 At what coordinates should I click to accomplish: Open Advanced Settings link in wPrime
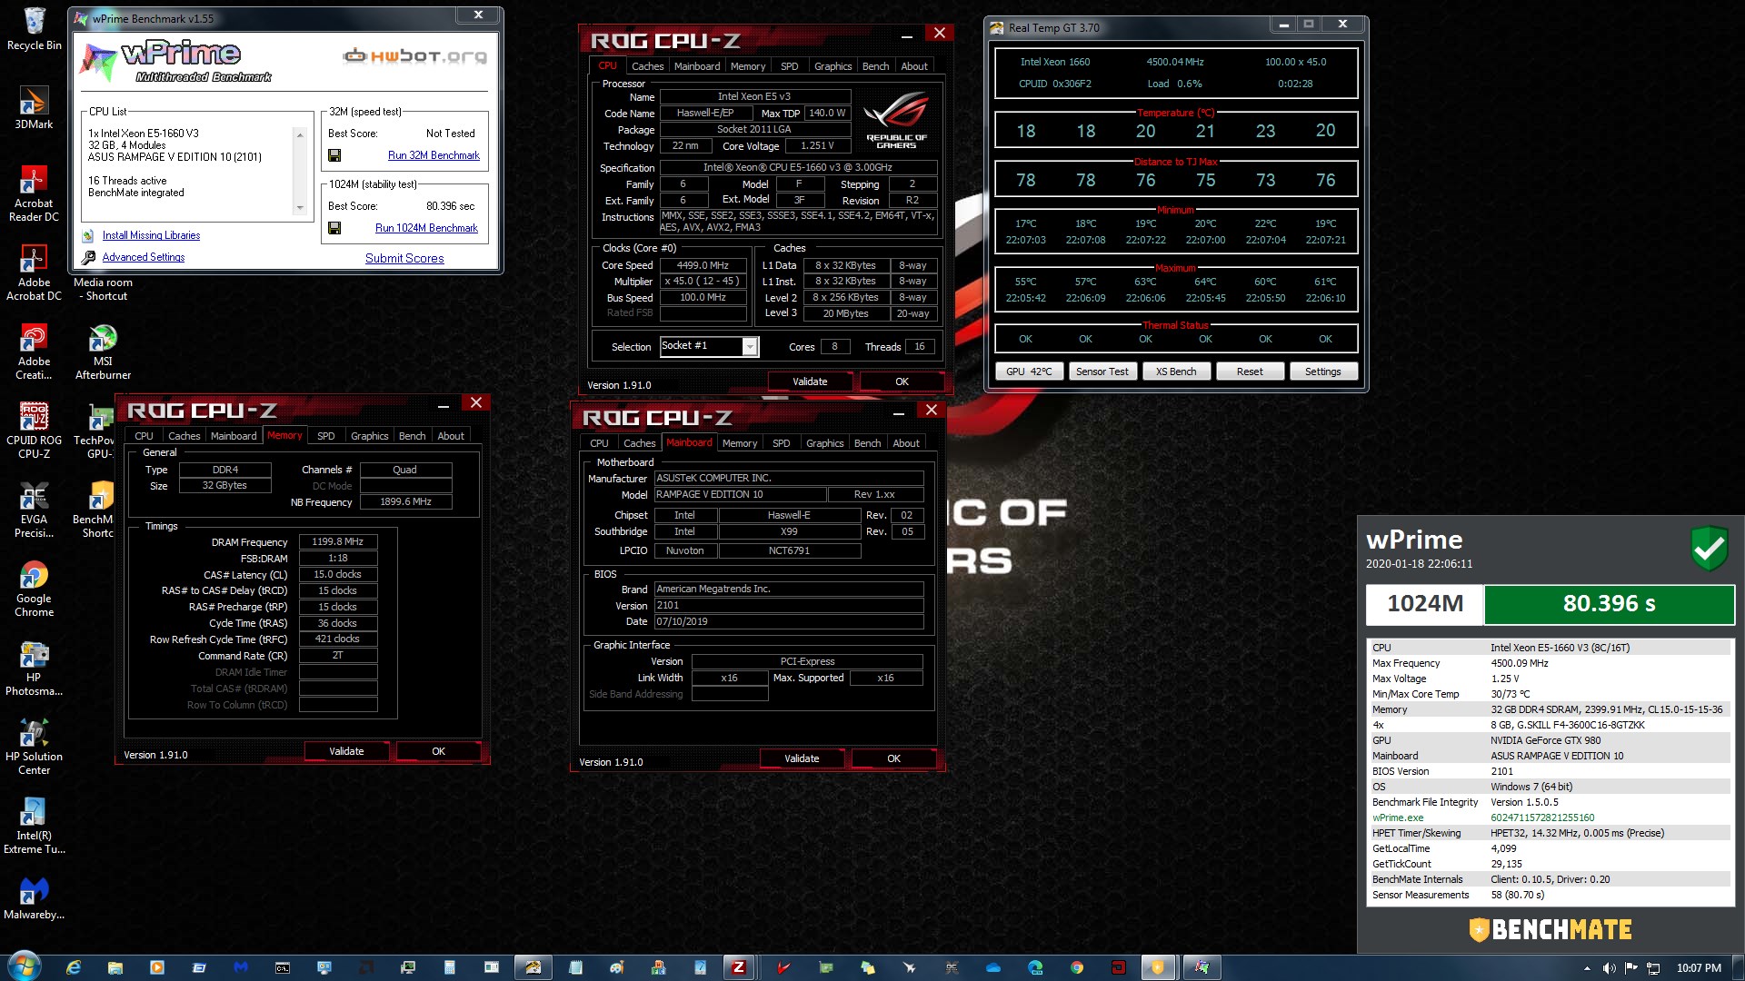[x=143, y=257]
